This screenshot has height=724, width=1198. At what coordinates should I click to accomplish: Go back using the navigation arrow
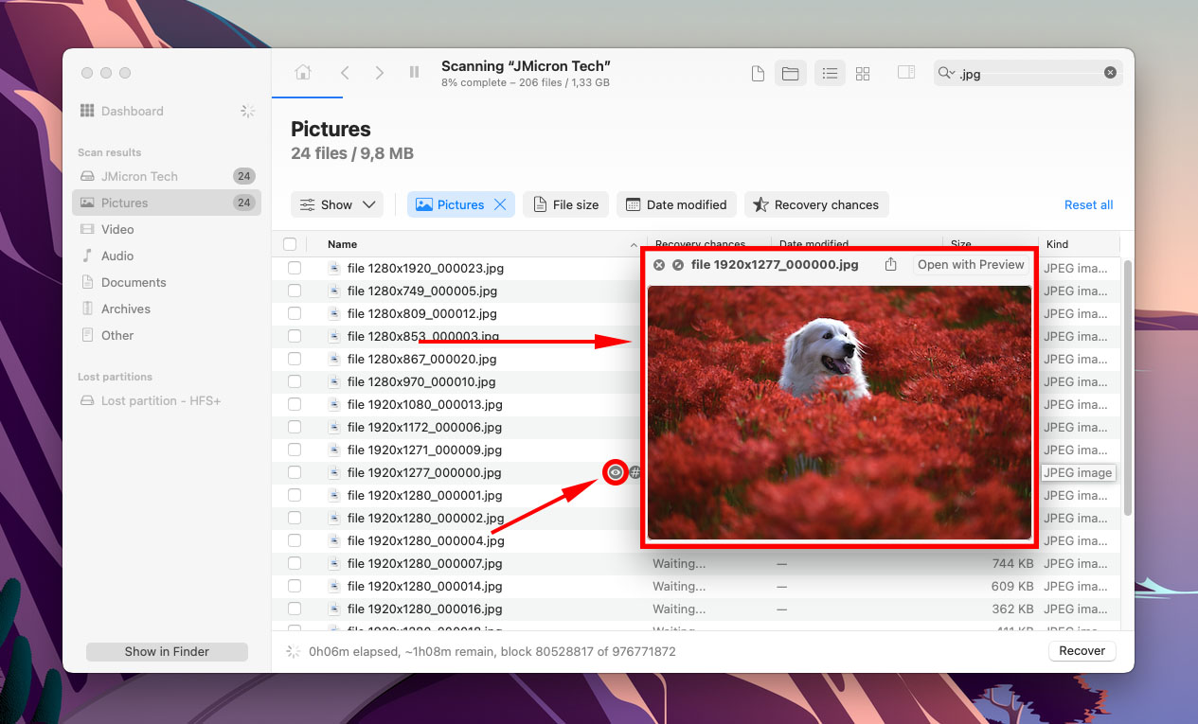tap(344, 72)
